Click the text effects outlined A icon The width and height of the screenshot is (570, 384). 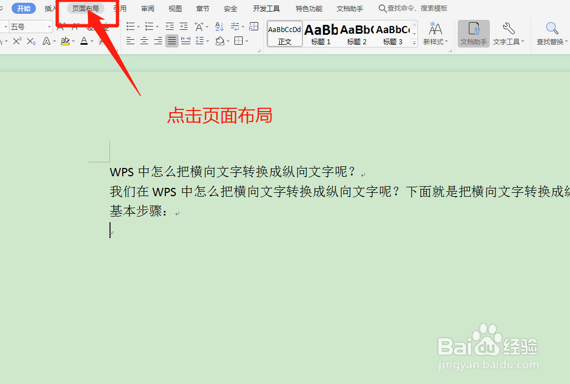click(46, 41)
